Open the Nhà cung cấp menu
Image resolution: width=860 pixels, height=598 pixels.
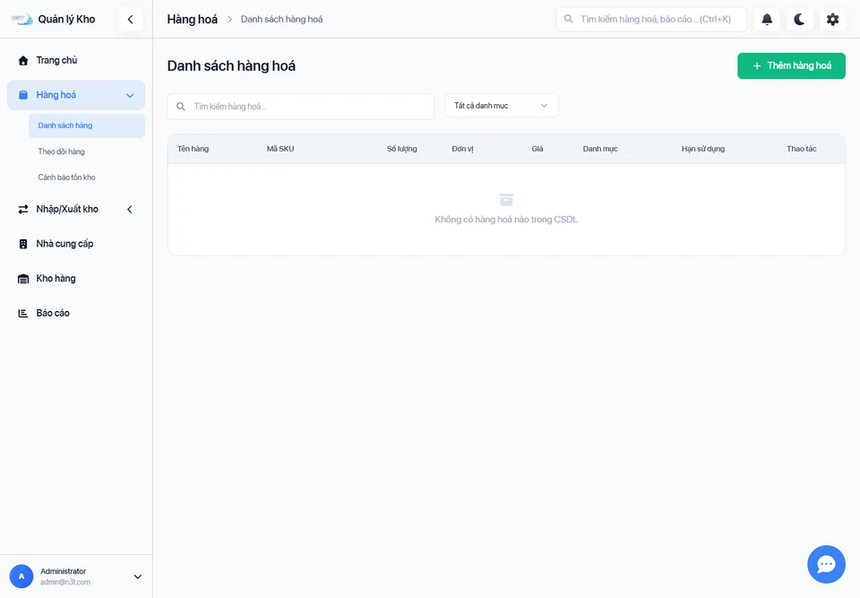(x=76, y=244)
